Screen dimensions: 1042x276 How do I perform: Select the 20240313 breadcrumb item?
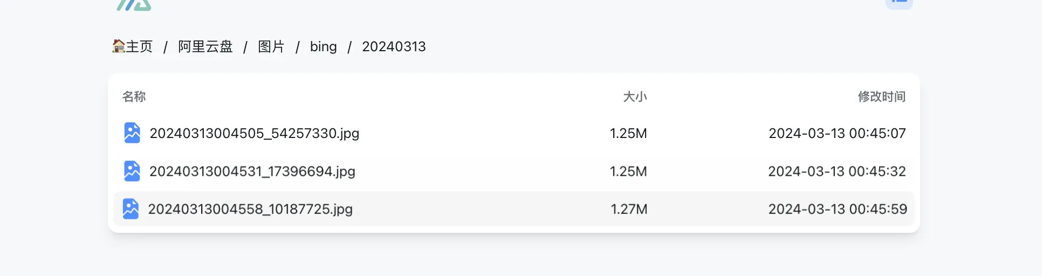coord(394,46)
